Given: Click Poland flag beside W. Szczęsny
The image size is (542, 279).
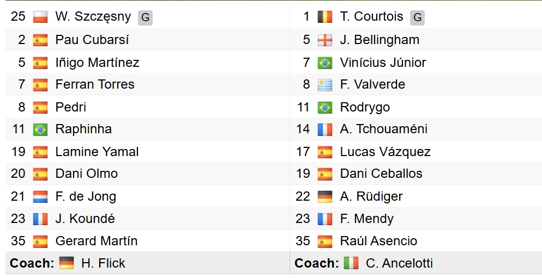Looking at the screenshot, I should 40,17.
